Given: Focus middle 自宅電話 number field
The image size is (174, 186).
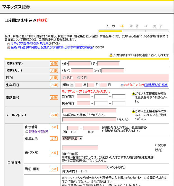Looking at the screenshot, I should 101,96.
